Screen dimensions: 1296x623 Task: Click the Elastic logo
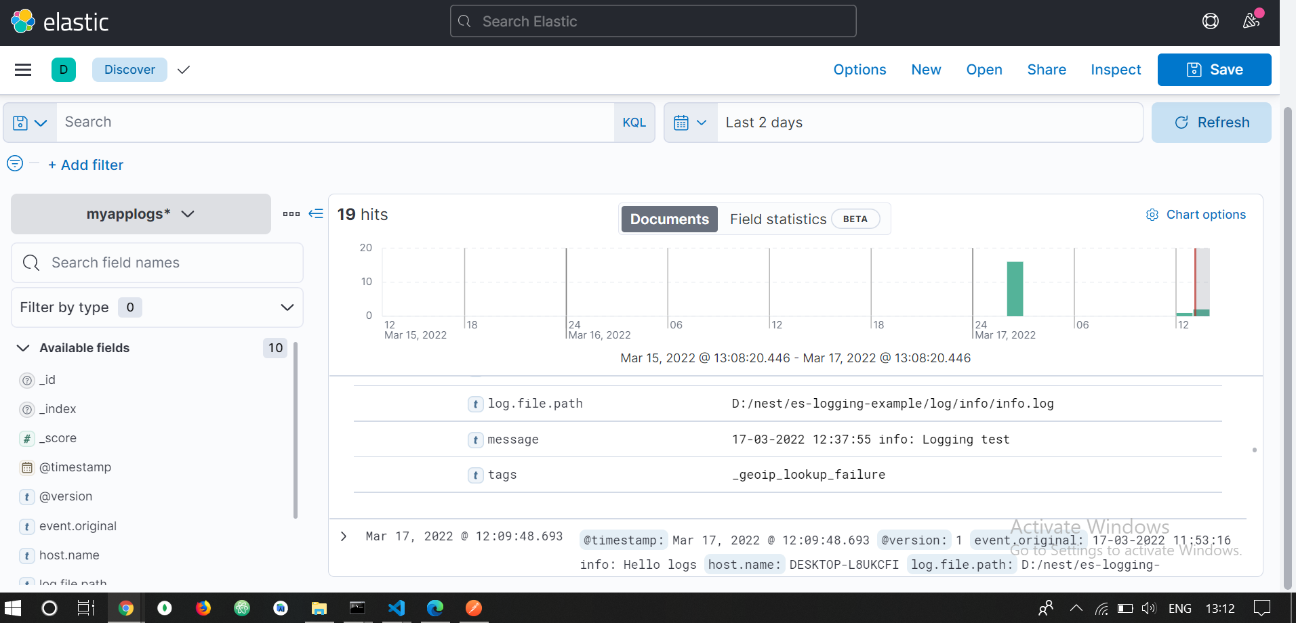[60, 22]
